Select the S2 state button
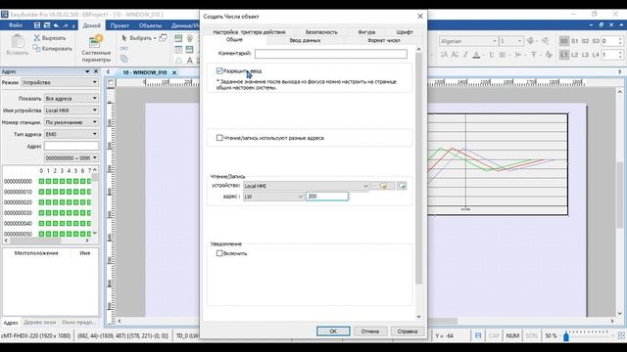This screenshot has width=627, height=352. 585,41
